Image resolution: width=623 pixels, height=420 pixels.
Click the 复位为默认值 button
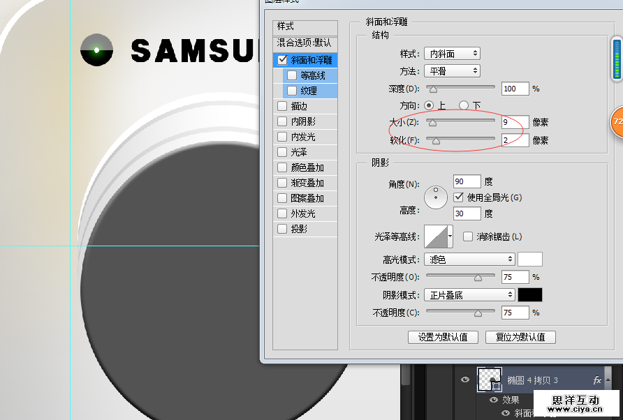point(520,337)
